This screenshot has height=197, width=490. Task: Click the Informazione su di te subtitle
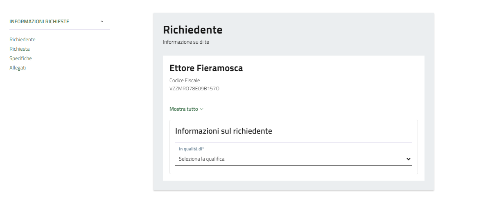[x=186, y=42]
